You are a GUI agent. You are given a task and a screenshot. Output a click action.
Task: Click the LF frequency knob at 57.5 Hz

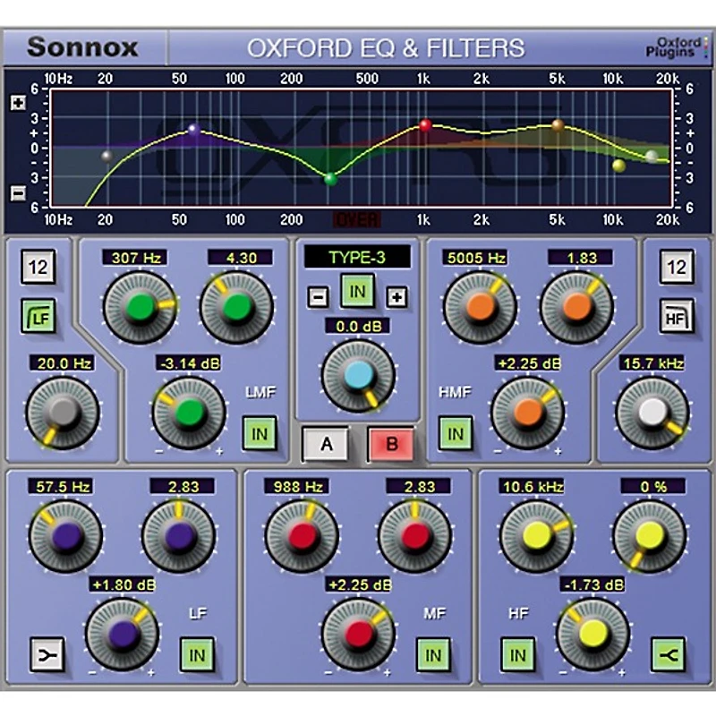click(65, 536)
